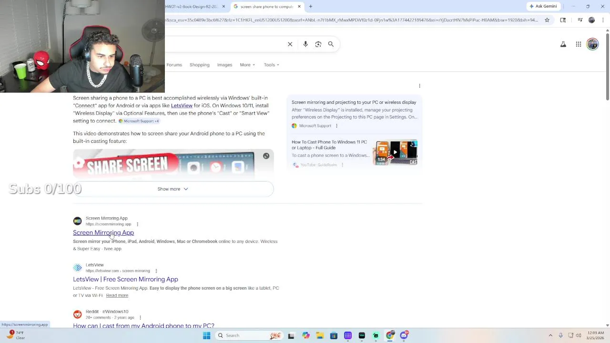
Task: Click the Chrome address bar URL
Action: [352, 20]
